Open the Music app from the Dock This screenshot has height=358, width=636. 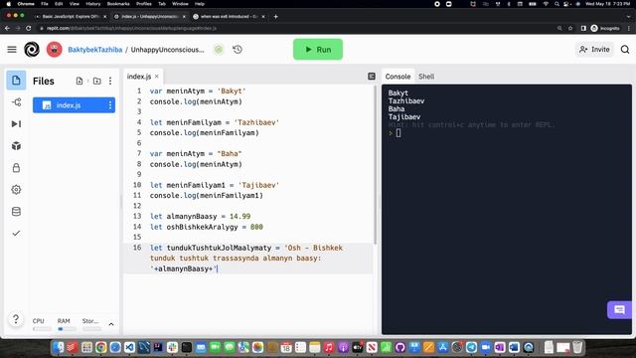pyautogui.click(x=329, y=347)
